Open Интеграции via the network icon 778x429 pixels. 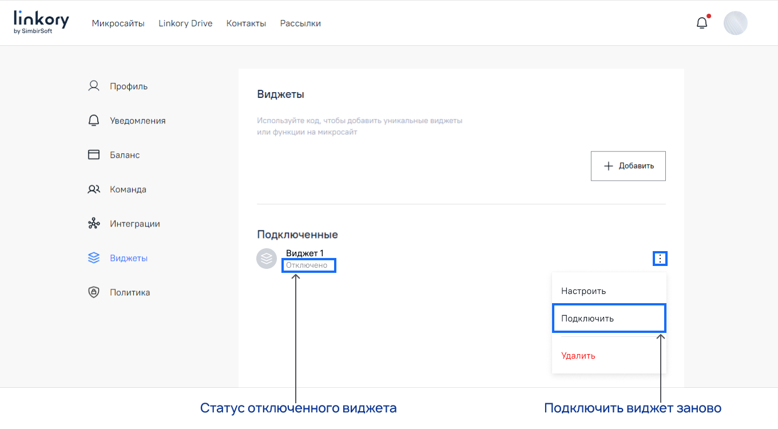[x=93, y=223]
